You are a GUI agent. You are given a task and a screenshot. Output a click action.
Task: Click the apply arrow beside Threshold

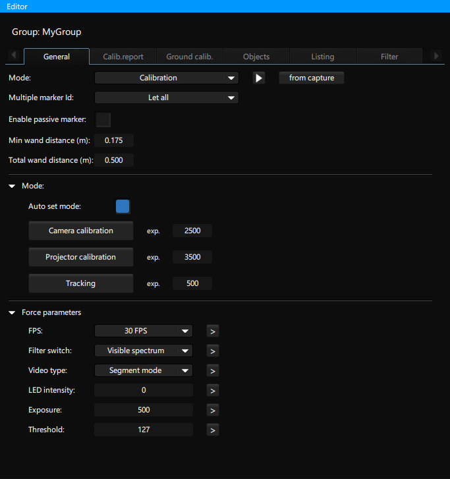pos(212,430)
